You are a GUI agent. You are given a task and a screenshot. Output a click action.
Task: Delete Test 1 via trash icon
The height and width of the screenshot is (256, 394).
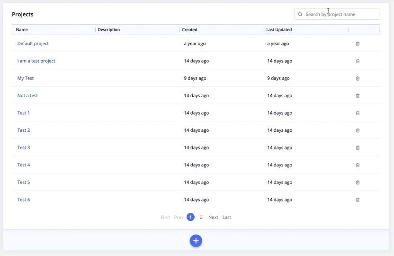(358, 113)
